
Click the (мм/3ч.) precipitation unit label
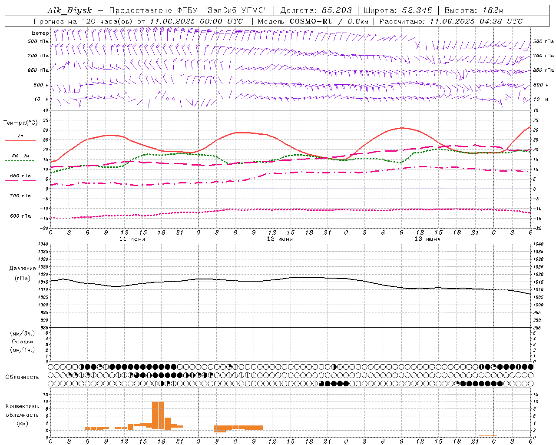point(23,333)
